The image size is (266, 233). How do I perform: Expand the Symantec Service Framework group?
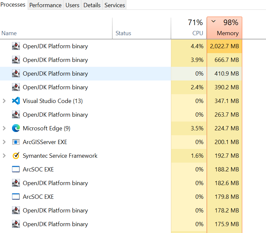tap(4, 155)
